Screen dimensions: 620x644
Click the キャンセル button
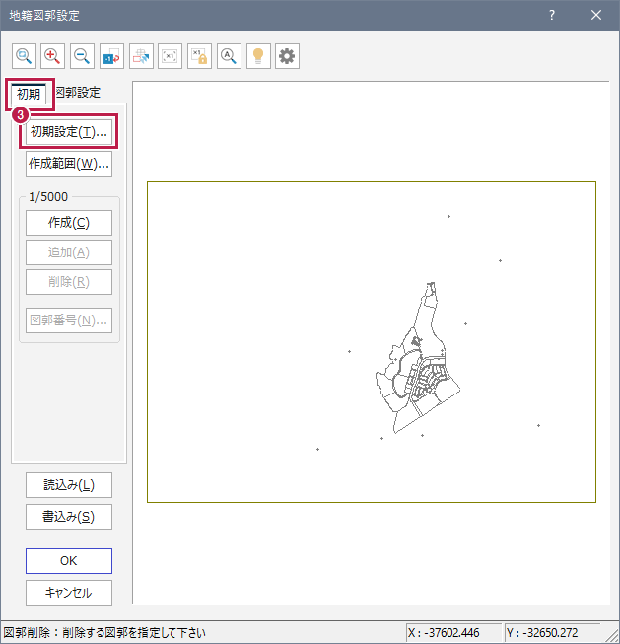(69, 593)
